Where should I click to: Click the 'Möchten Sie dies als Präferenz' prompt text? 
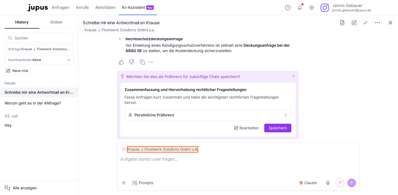183,77
